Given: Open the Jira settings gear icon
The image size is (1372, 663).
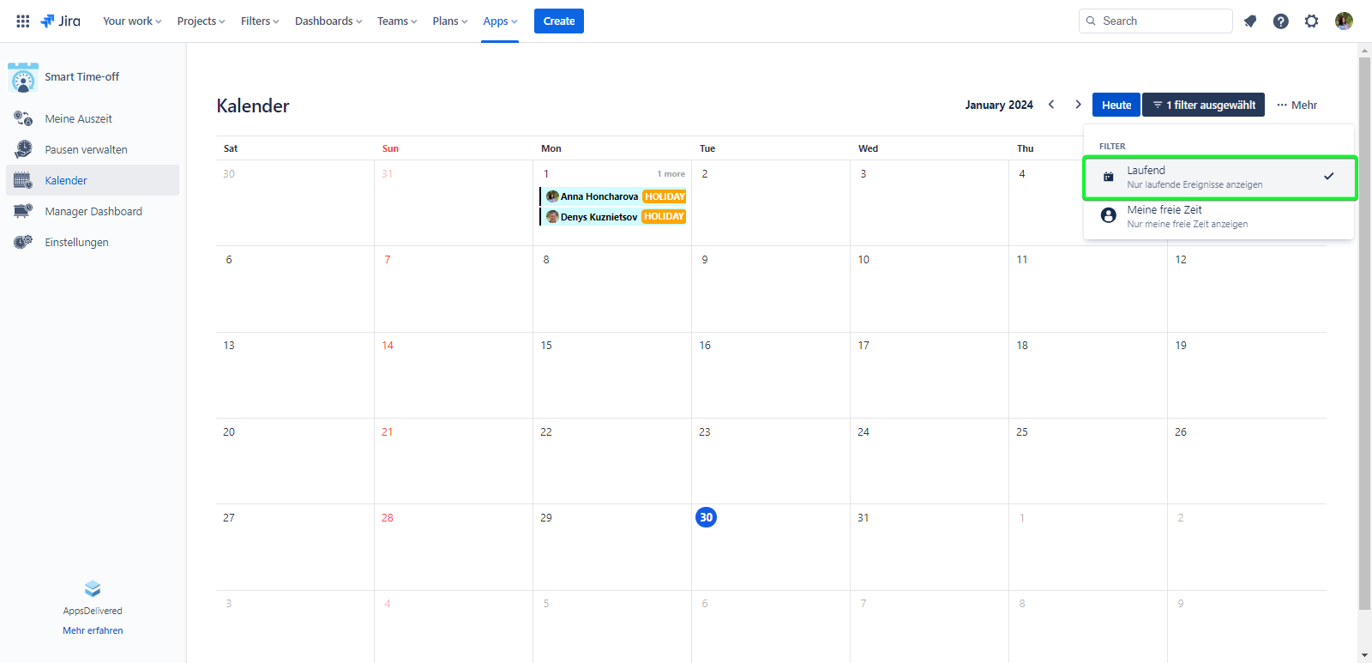Looking at the screenshot, I should coord(1311,21).
